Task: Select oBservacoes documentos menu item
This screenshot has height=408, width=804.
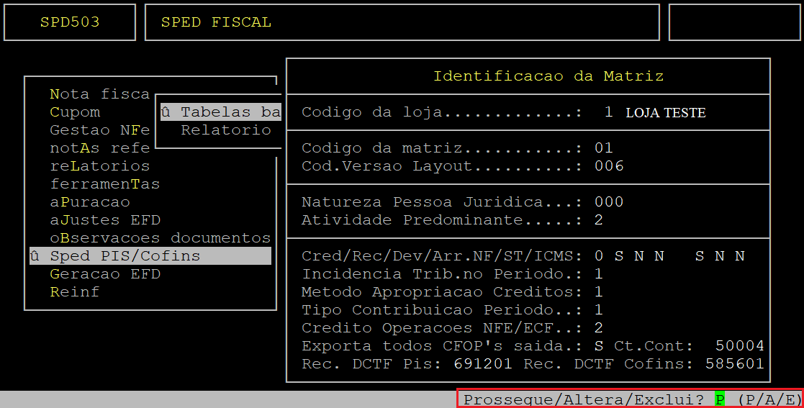Action: [x=161, y=238]
